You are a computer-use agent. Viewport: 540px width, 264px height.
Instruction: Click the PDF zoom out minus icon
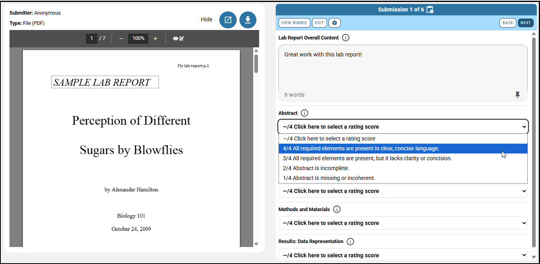(x=121, y=38)
